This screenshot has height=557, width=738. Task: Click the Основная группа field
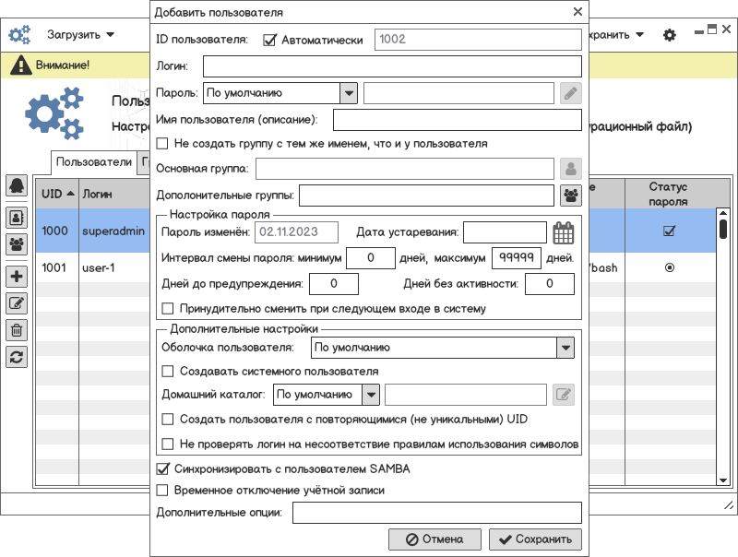[x=405, y=169]
